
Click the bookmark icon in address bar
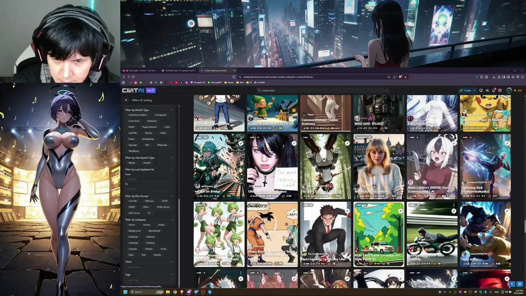[x=234, y=77]
